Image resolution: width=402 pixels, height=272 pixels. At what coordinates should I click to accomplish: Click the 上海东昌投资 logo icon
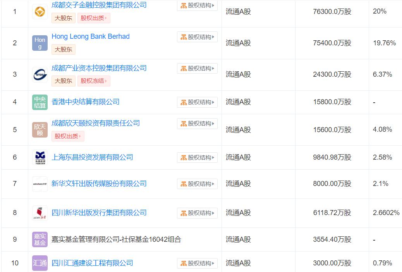40,158
